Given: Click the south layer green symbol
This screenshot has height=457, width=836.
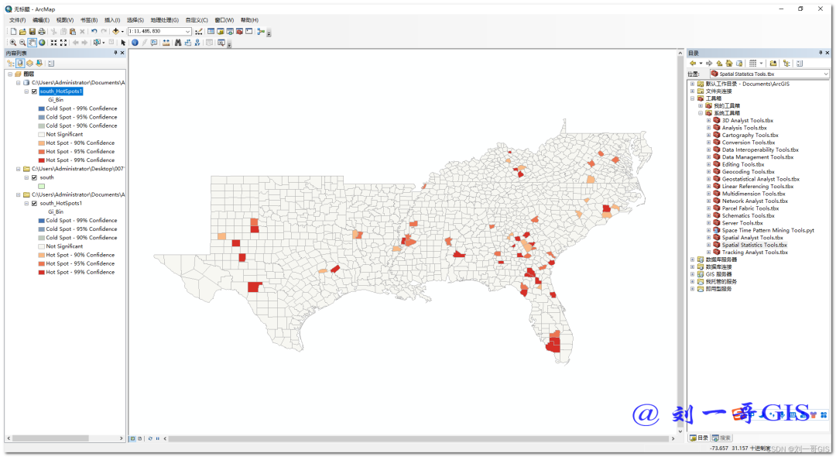Looking at the screenshot, I should pyautogui.click(x=41, y=187).
